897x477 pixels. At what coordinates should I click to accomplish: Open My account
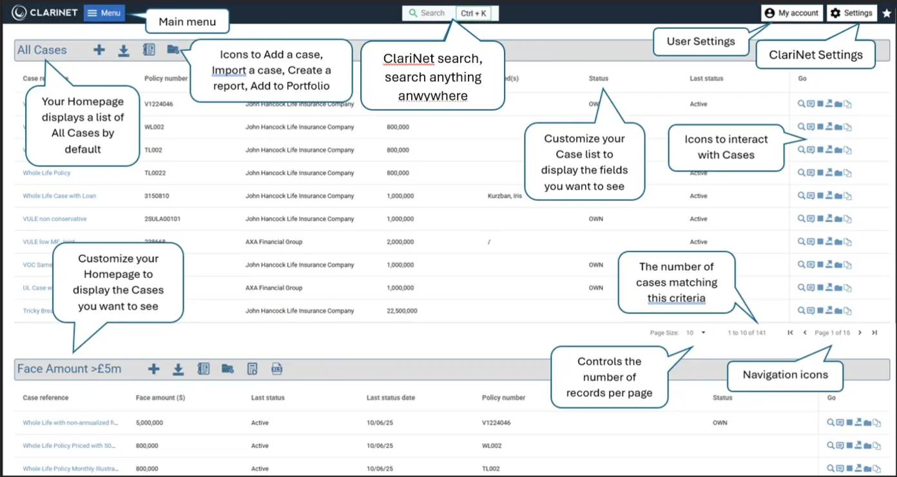[x=791, y=13]
